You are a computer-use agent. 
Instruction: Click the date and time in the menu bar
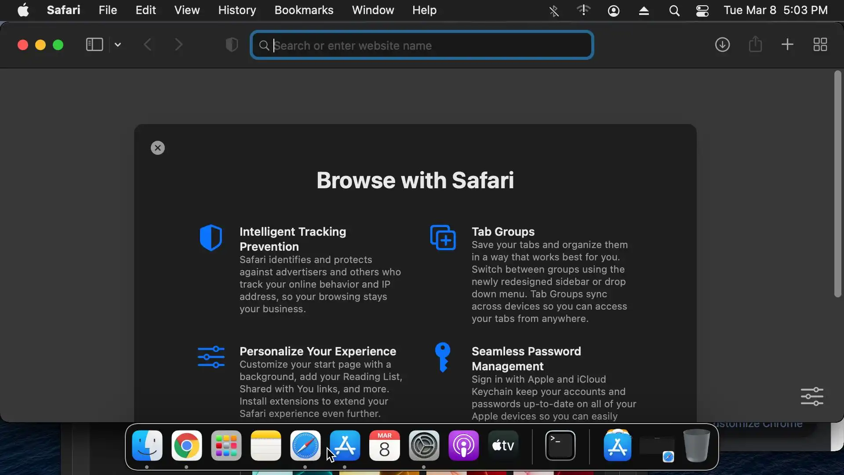pos(775,10)
